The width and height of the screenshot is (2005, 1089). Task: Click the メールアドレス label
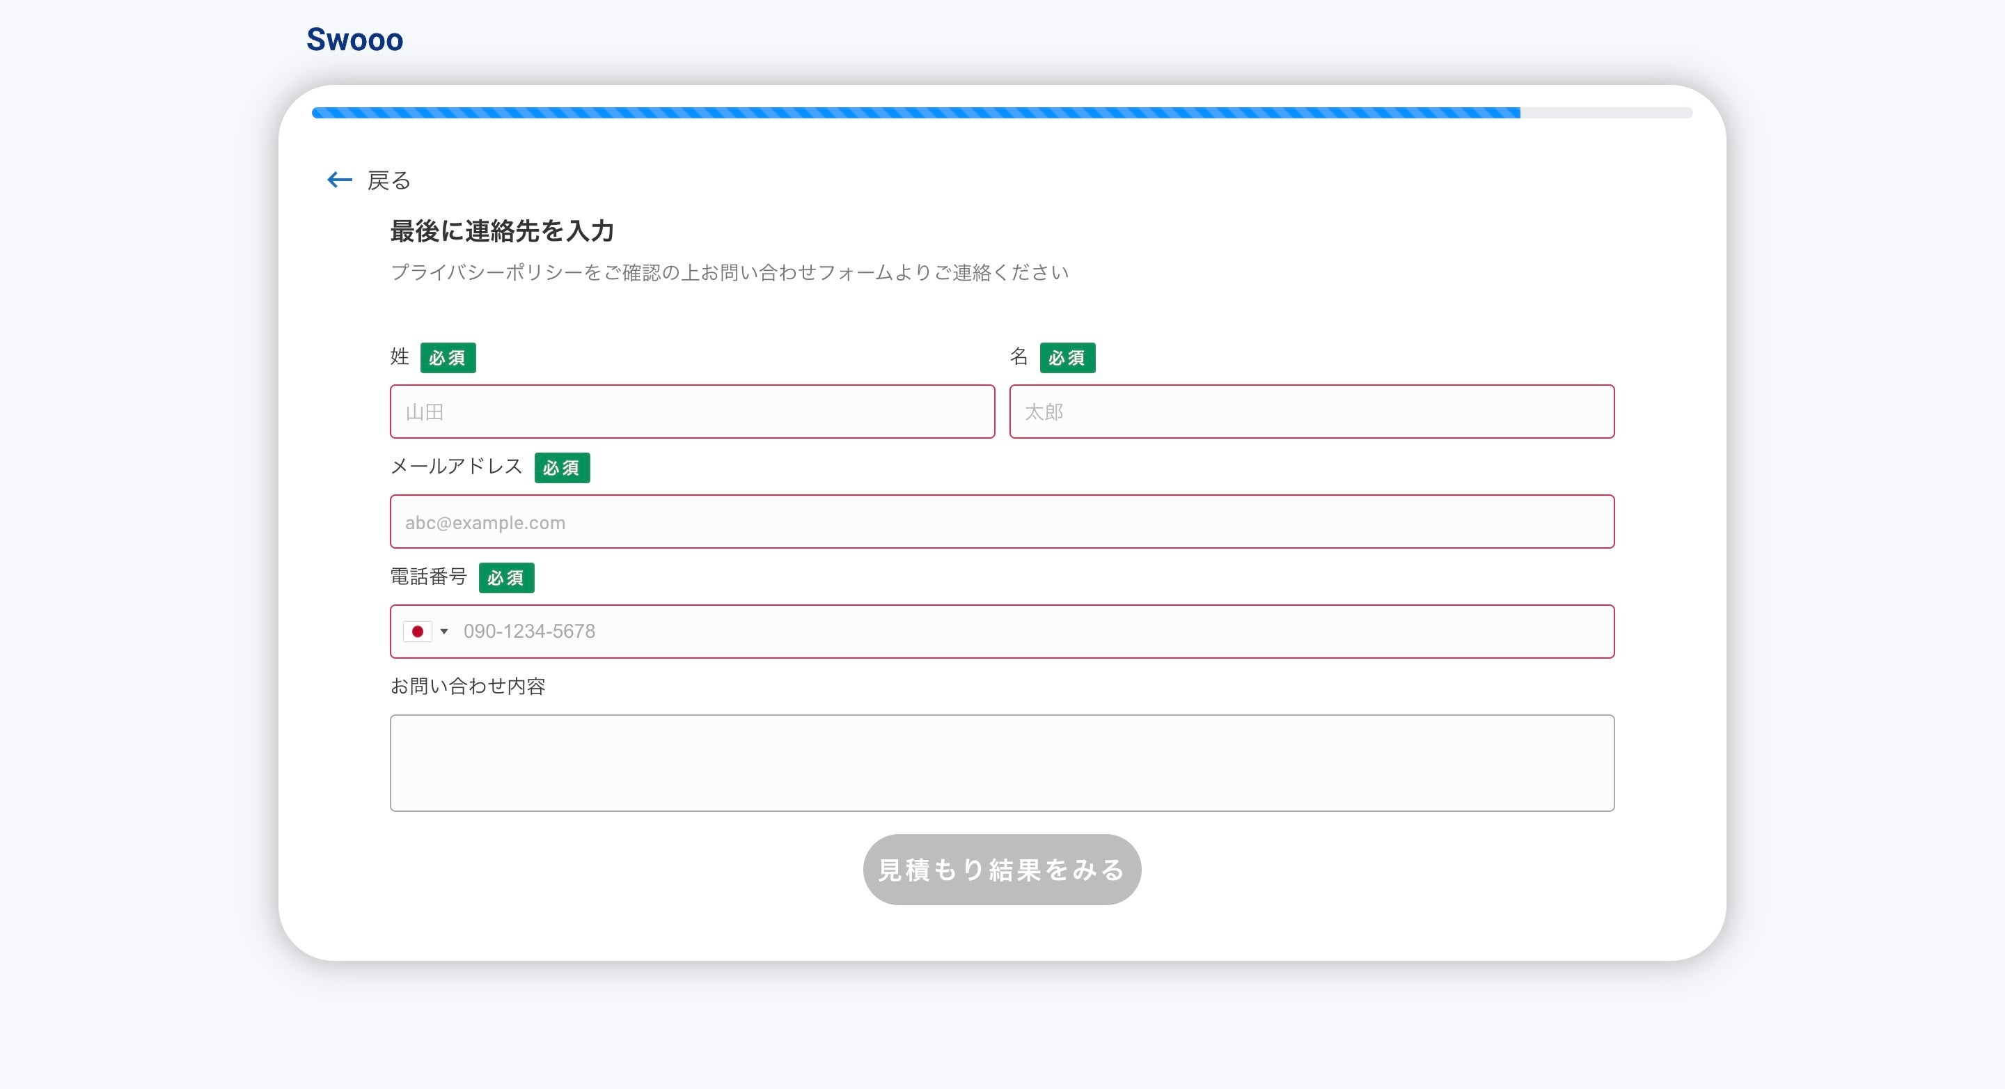click(456, 467)
